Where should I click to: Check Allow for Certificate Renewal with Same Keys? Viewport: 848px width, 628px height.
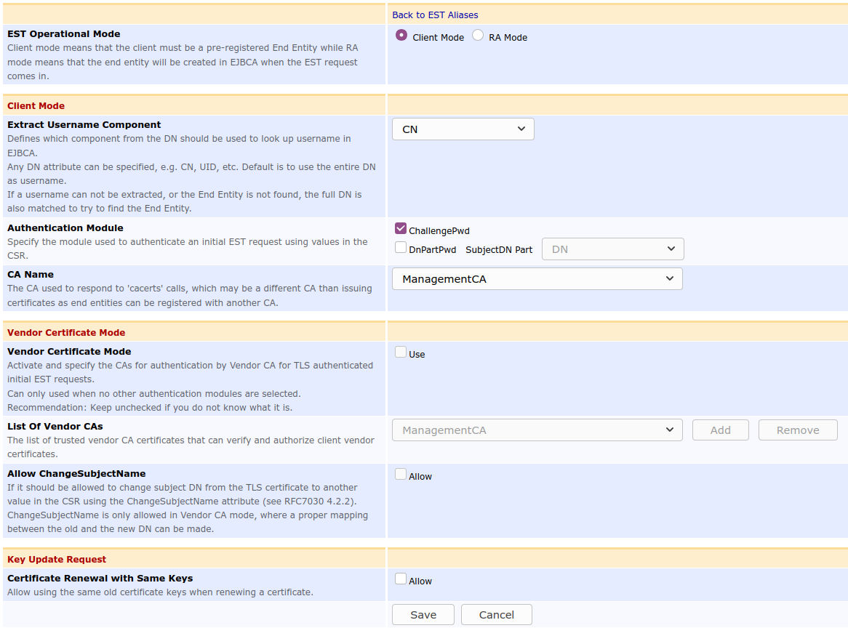pos(401,579)
